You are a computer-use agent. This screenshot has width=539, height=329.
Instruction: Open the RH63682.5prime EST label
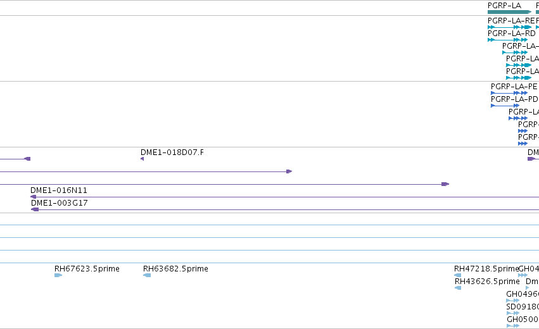click(175, 268)
